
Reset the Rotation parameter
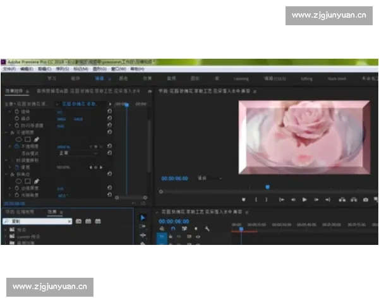pyautogui.click(x=109, y=111)
